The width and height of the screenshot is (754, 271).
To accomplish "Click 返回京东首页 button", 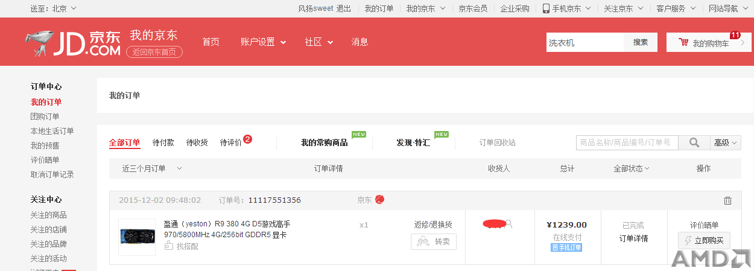I will [x=154, y=52].
